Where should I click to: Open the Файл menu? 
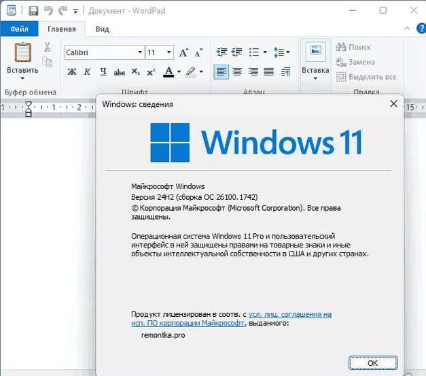coord(19,29)
